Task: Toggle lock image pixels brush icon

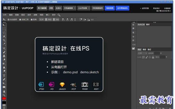Action: (x=147, y=57)
